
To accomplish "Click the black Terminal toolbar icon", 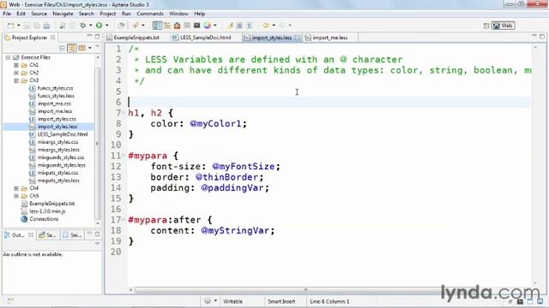I will pyautogui.click(x=196, y=26).
